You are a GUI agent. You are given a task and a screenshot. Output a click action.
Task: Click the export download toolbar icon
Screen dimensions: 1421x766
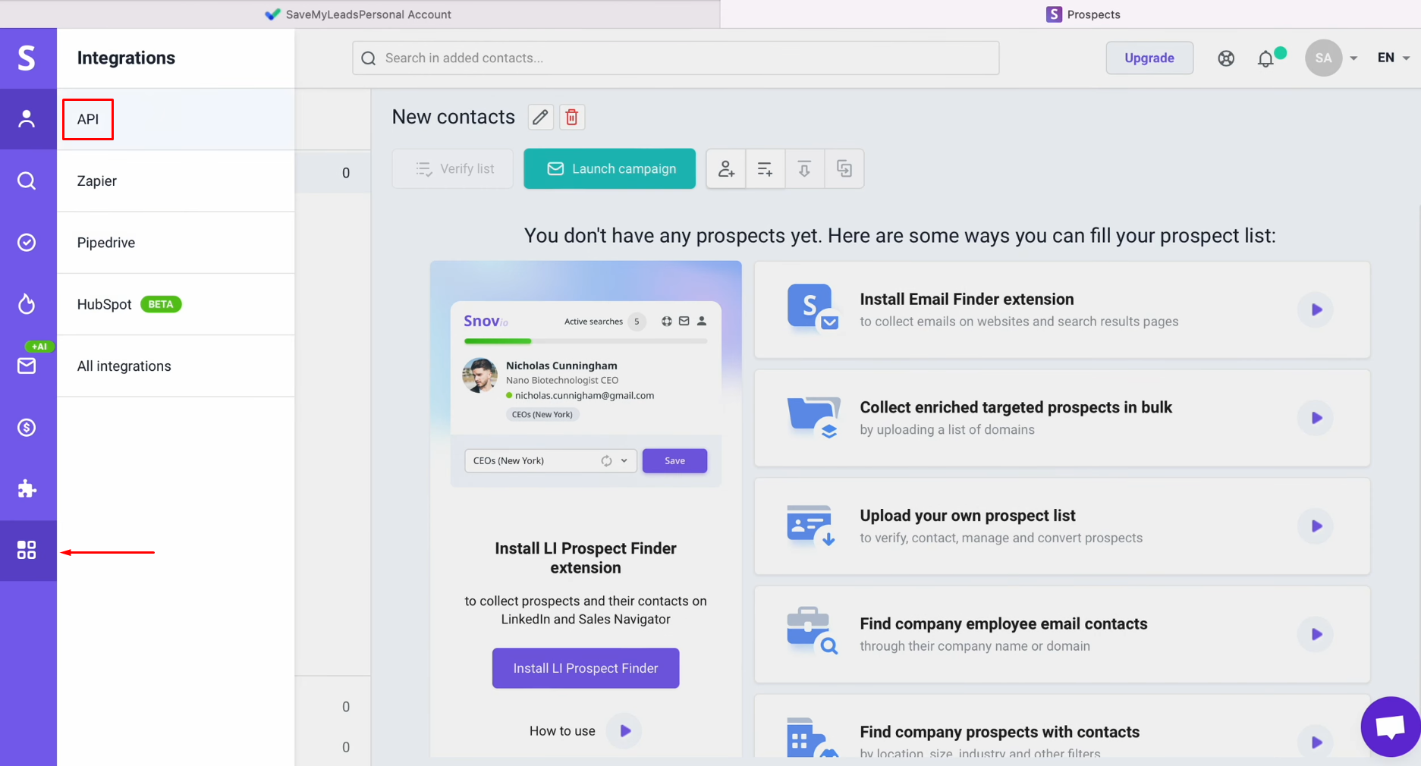pyautogui.click(x=804, y=168)
